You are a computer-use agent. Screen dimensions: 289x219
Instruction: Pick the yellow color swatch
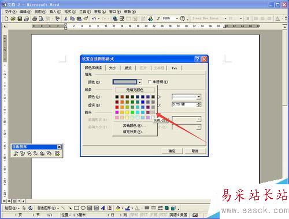[x=127, y=112]
